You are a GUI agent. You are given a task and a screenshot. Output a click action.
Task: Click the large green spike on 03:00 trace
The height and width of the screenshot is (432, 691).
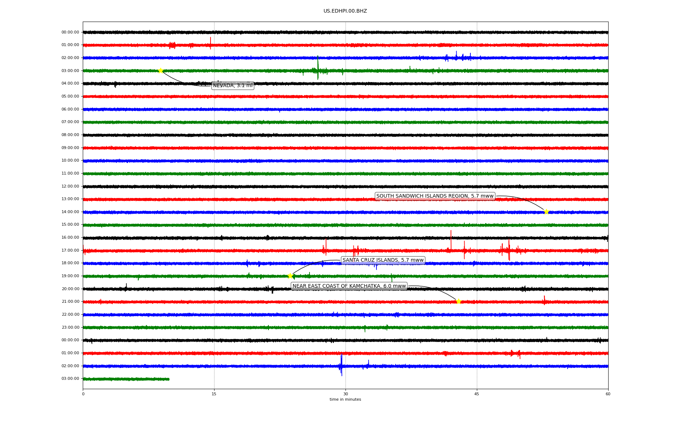(318, 67)
